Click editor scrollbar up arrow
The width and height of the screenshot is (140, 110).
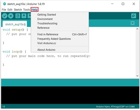pos(137,29)
